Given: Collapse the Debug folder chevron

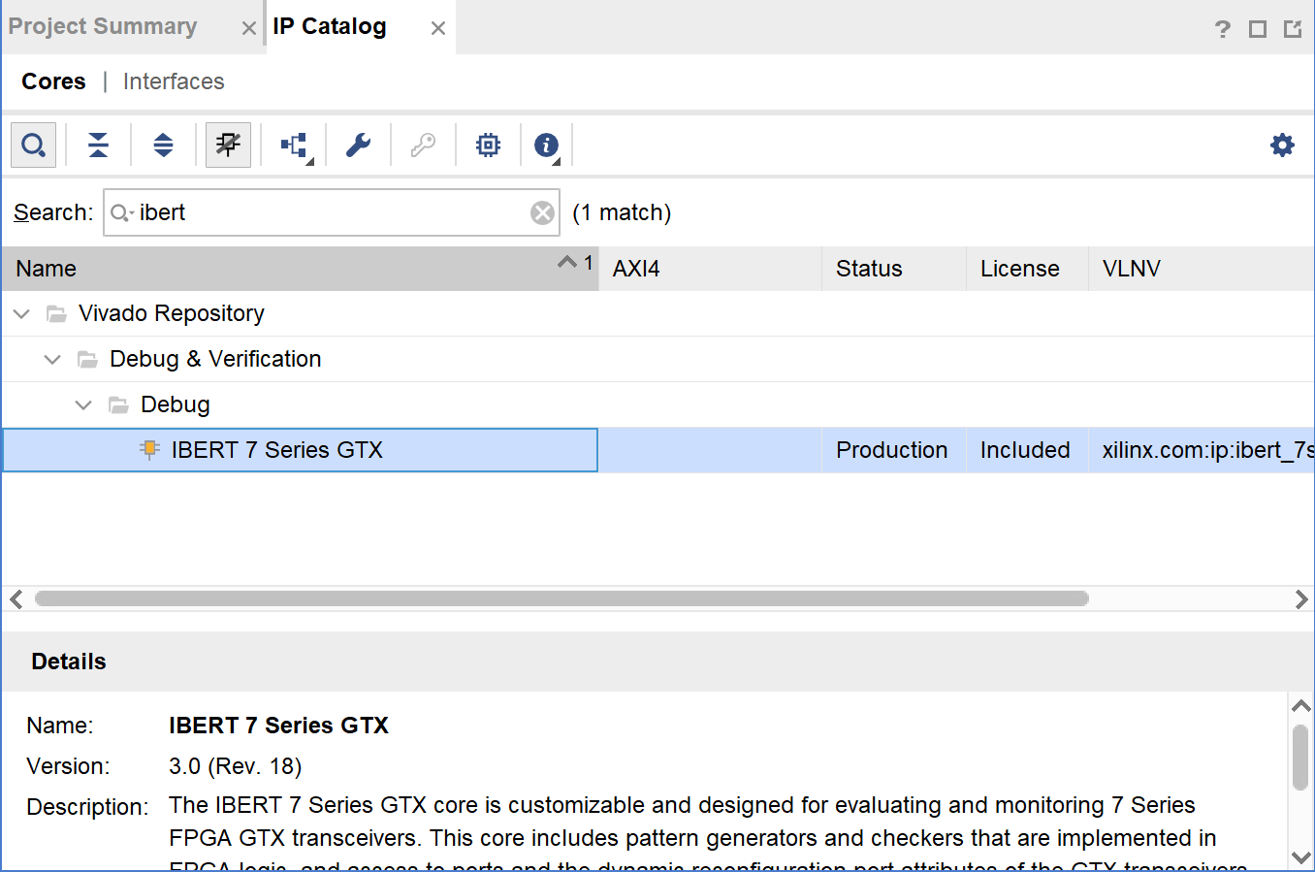Looking at the screenshot, I should pos(83,405).
